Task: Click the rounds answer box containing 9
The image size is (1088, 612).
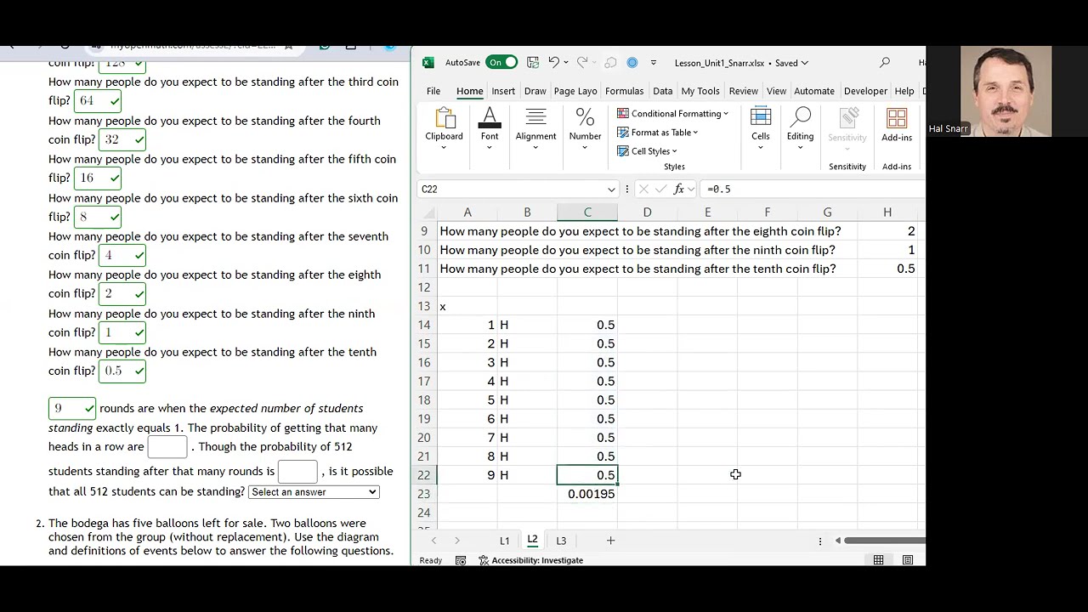Action: (72, 409)
